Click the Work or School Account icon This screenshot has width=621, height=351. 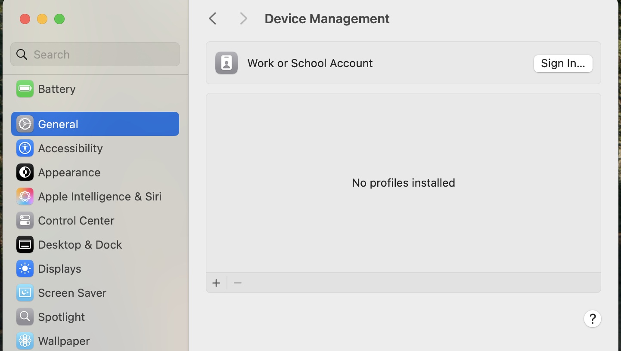[x=227, y=63]
